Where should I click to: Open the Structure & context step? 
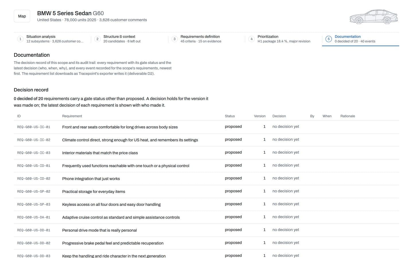pos(129,39)
